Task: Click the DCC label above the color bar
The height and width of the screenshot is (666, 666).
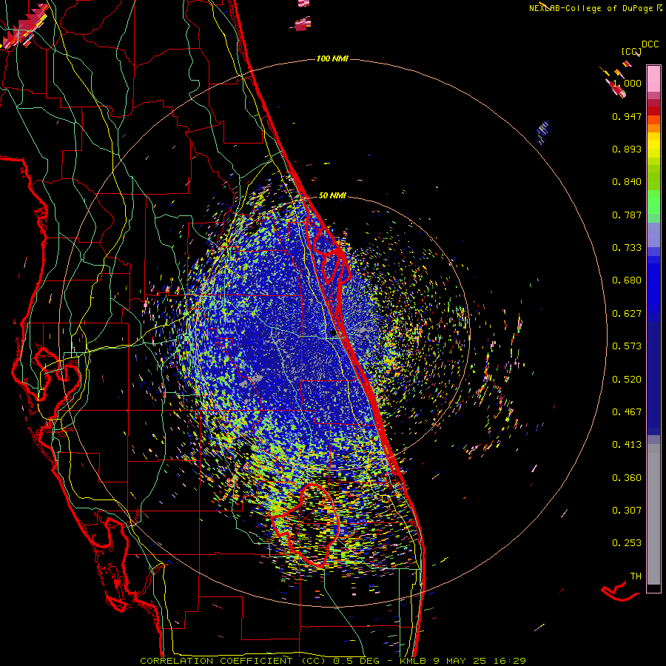Action: [650, 44]
